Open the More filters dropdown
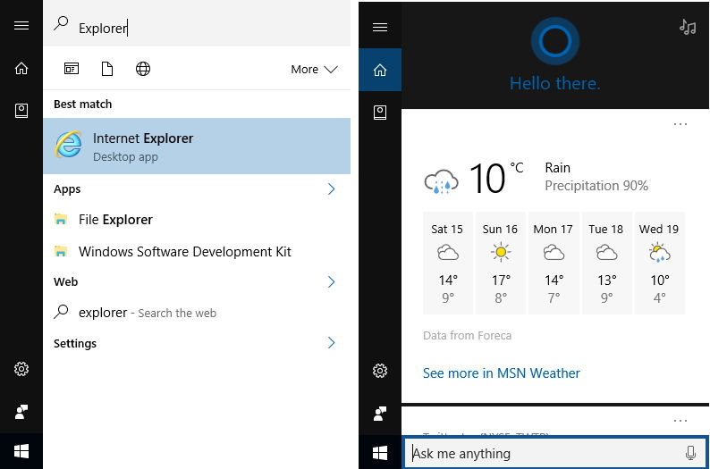 tap(314, 69)
